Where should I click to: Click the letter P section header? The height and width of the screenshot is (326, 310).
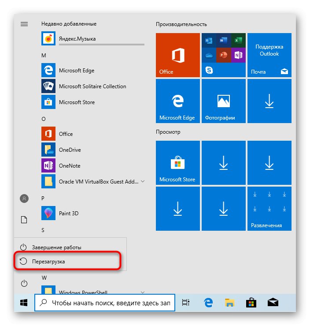tap(43, 198)
